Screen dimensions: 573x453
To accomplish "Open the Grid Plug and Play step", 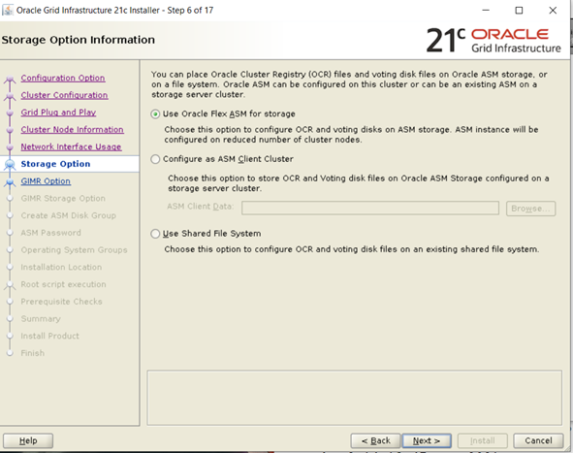I will pos(58,113).
